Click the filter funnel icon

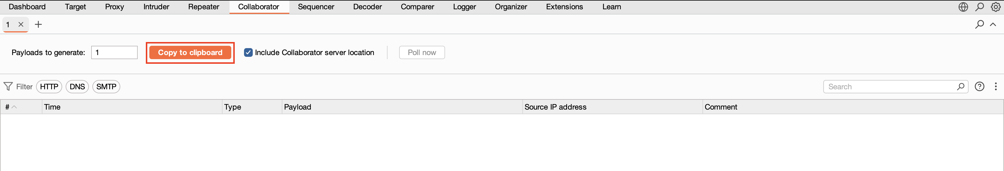click(8, 86)
